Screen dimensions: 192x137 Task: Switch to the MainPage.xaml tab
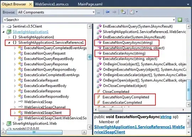tap(90, 4)
